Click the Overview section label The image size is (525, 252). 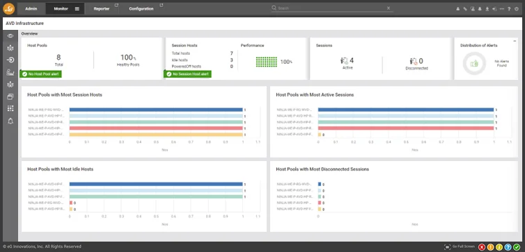tap(29, 34)
